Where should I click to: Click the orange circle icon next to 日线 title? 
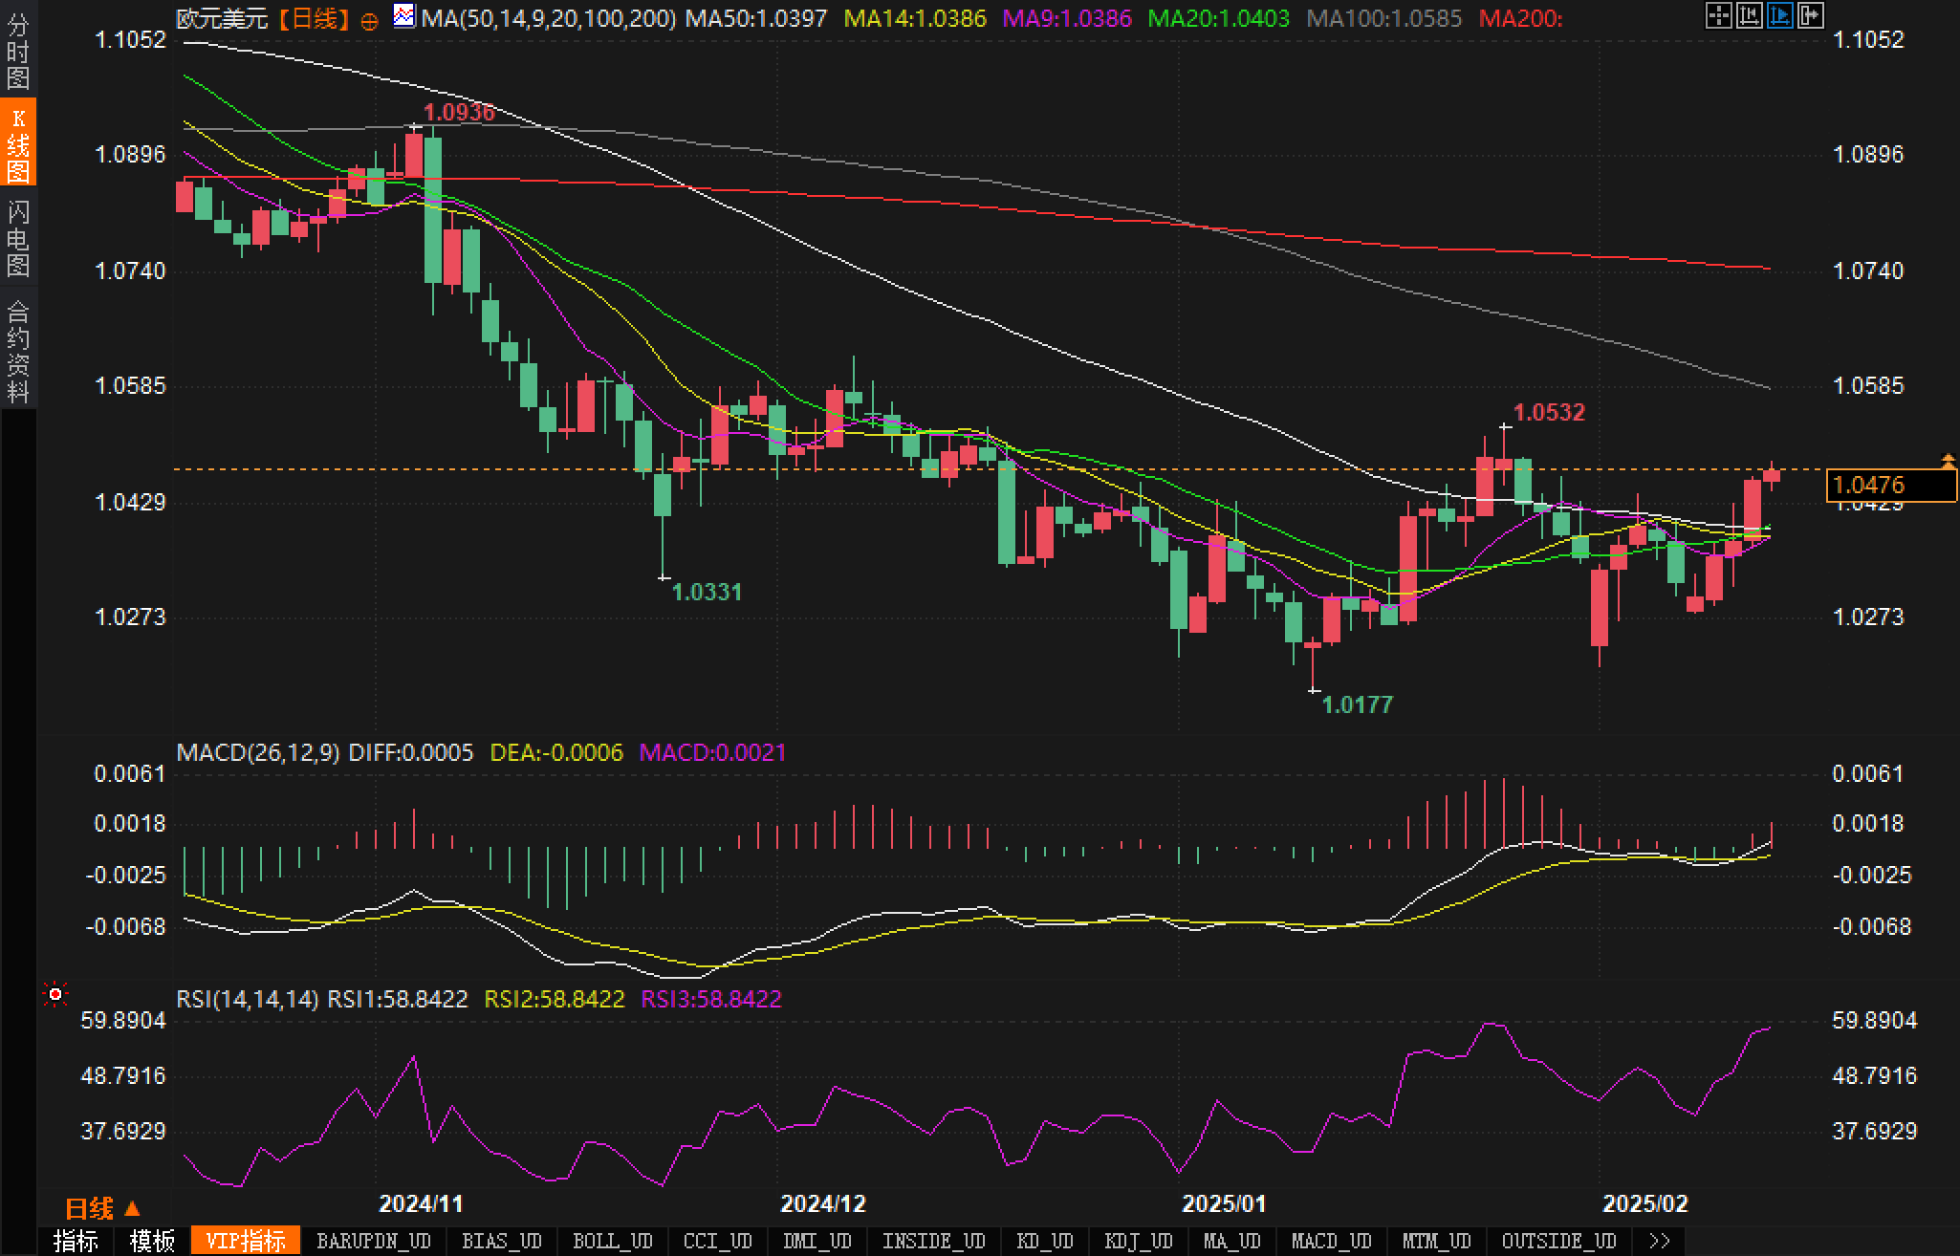369,21
